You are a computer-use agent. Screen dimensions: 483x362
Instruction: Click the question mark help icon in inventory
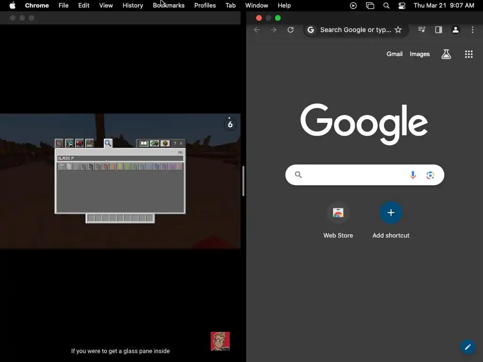point(175,143)
